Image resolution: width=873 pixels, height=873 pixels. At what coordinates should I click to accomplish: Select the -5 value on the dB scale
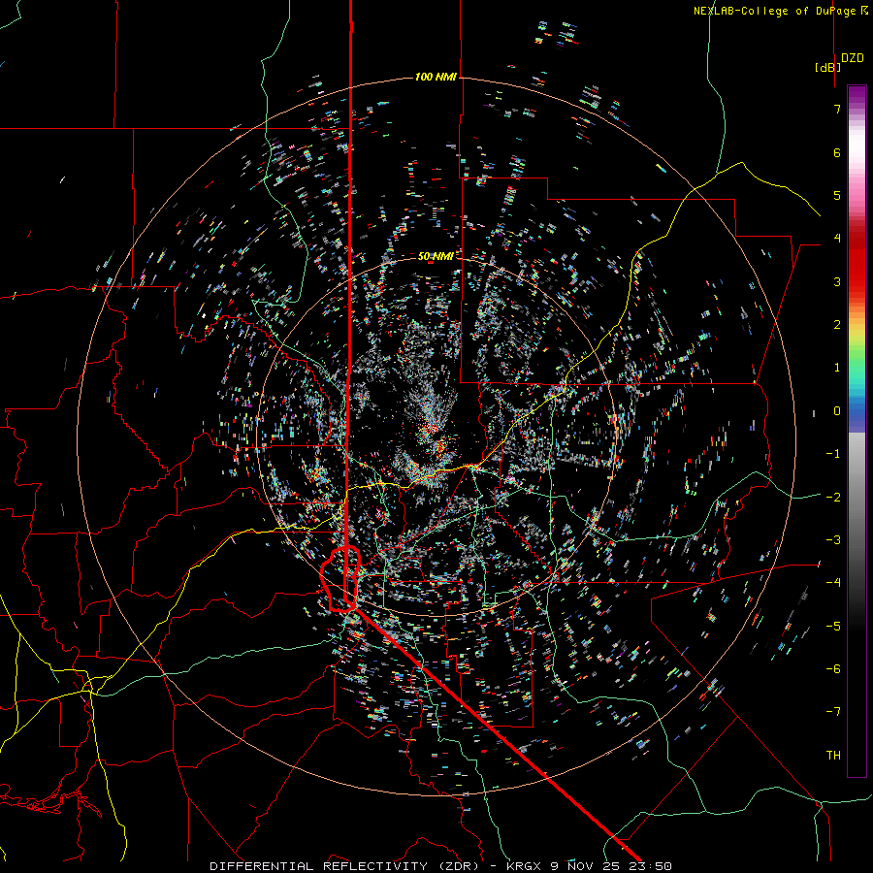tap(833, 626)
